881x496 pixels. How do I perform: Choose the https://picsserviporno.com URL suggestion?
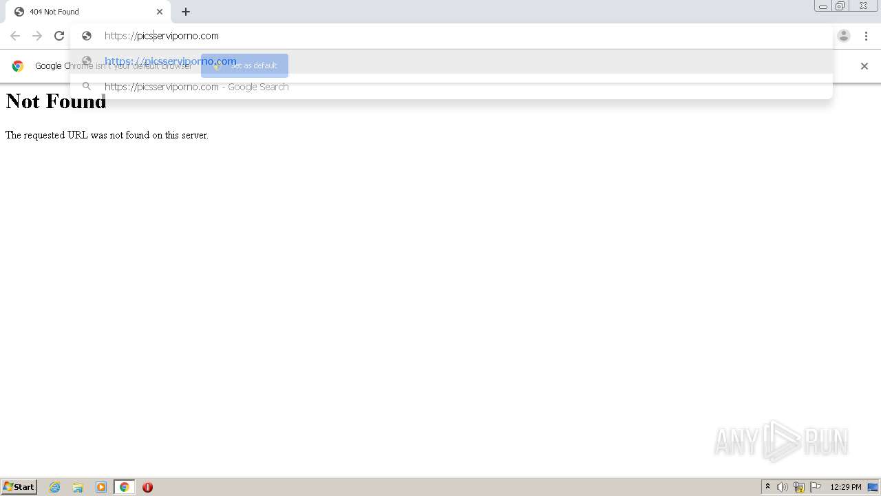[451, 61]
